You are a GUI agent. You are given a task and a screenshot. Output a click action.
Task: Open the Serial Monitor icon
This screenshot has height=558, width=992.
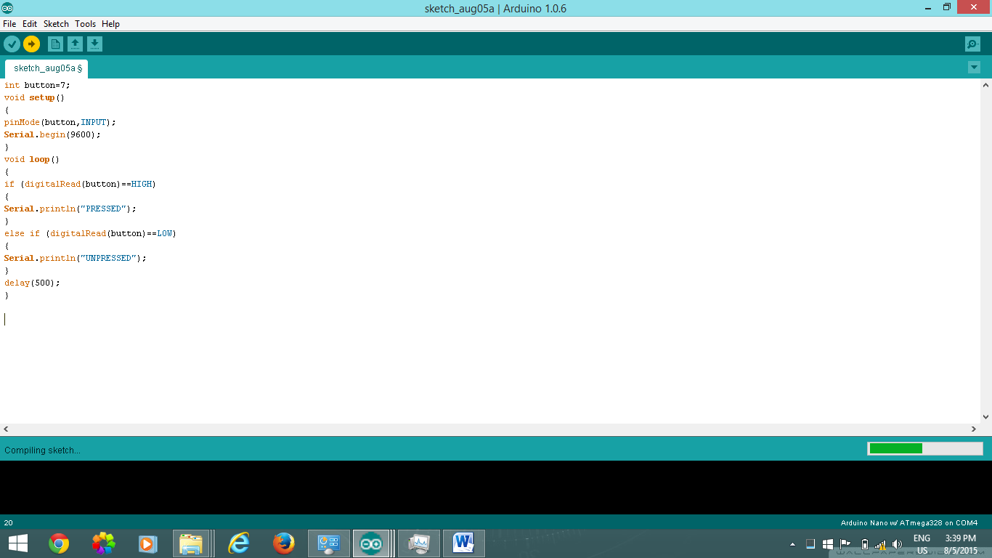click(x=972, y=44)
